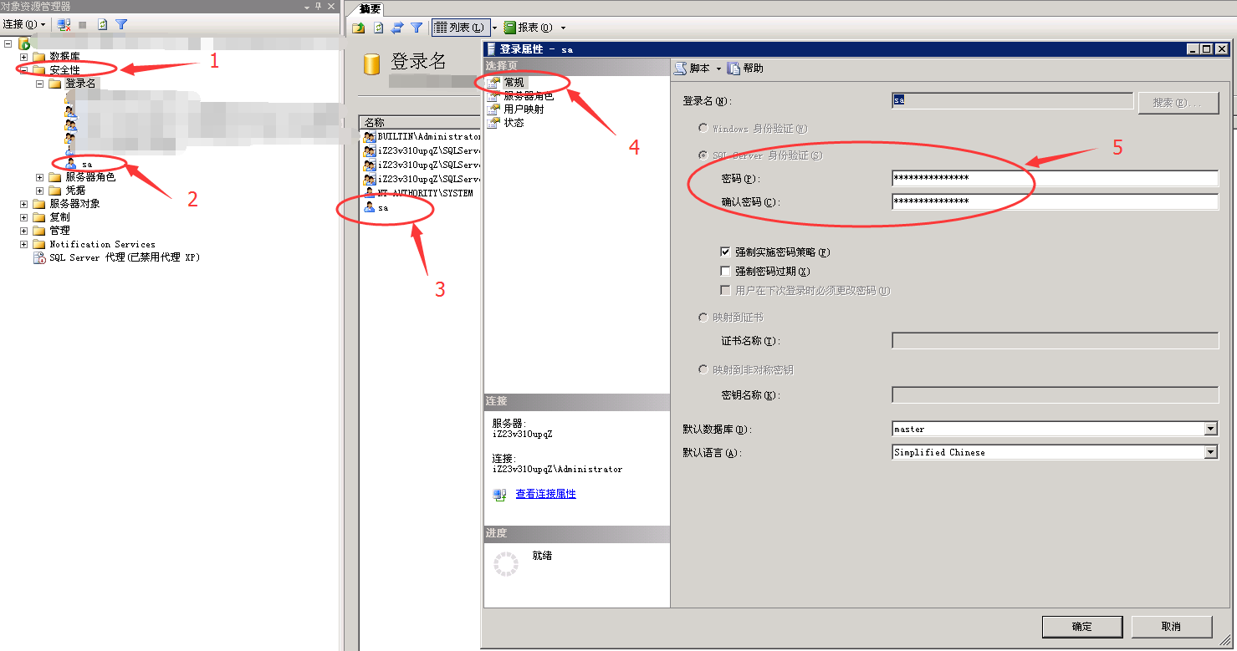Expand the 服务器角色 tree node
Image resolution: width=1237 pixels, height=651 pixels.
[39, 177]
